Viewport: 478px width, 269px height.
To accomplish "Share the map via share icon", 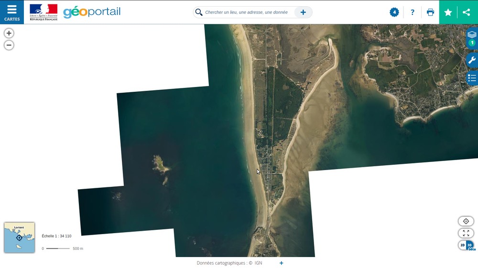I will click(x=467, y=12).
